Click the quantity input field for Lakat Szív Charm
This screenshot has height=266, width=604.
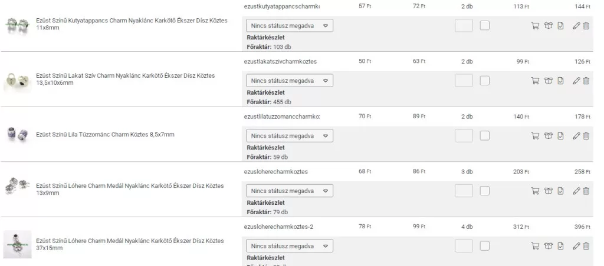click(x=464, y=81)
